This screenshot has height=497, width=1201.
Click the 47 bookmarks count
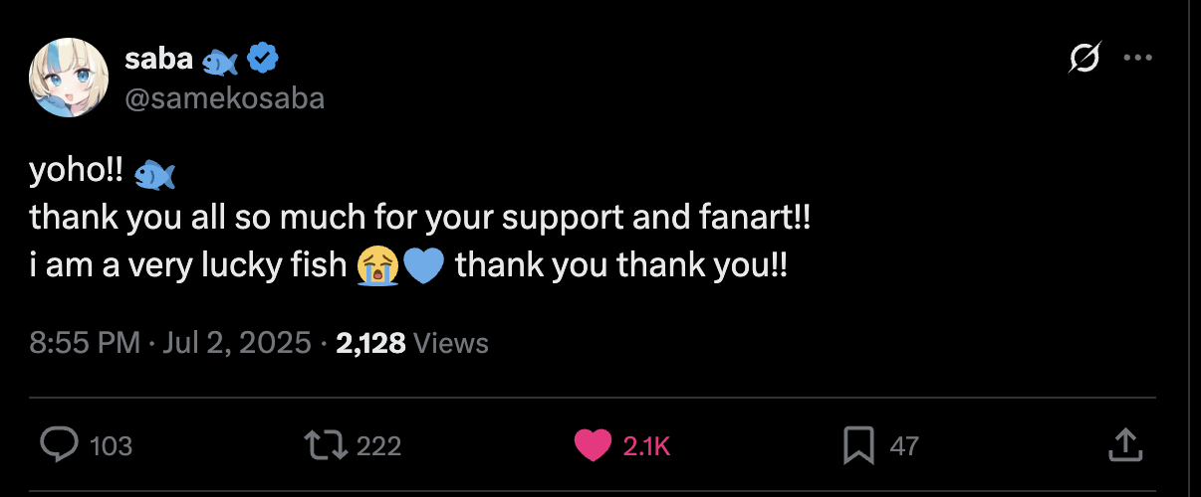coord(903,446)
